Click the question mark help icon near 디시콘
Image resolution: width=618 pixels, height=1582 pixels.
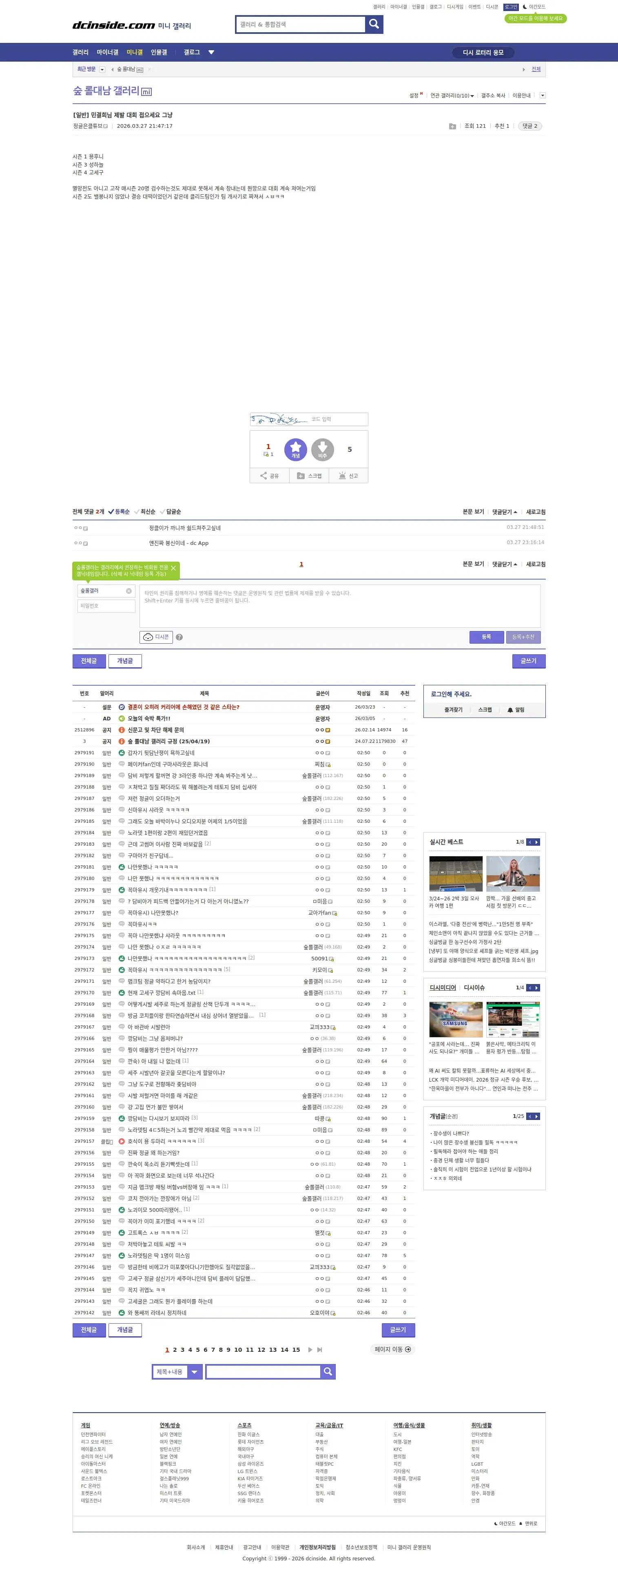pos(179,638)
